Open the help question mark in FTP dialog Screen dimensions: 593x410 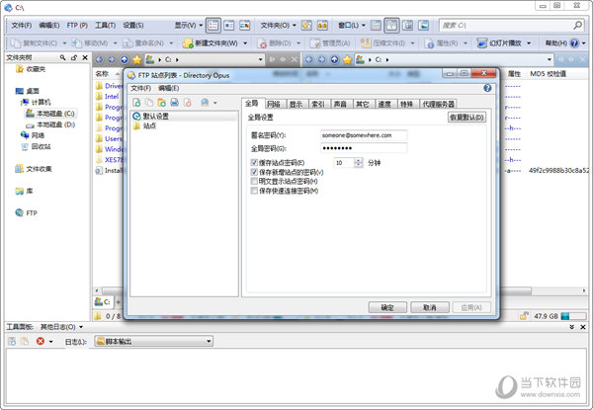(487, 88)
